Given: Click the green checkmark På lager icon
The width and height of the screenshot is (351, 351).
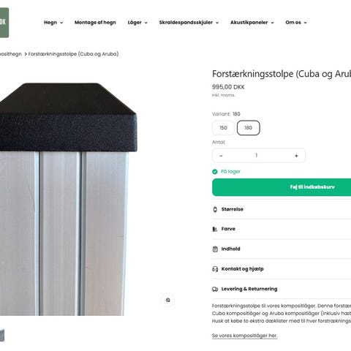Looking at the screenshot, I should [x=215, y=172].
